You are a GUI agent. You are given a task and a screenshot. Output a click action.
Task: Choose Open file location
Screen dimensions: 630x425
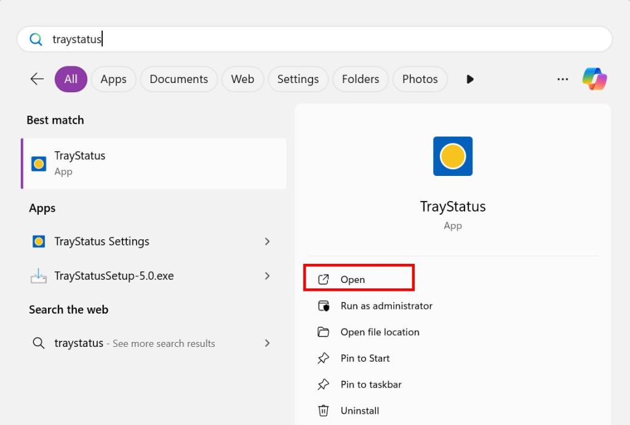(380, 332)
